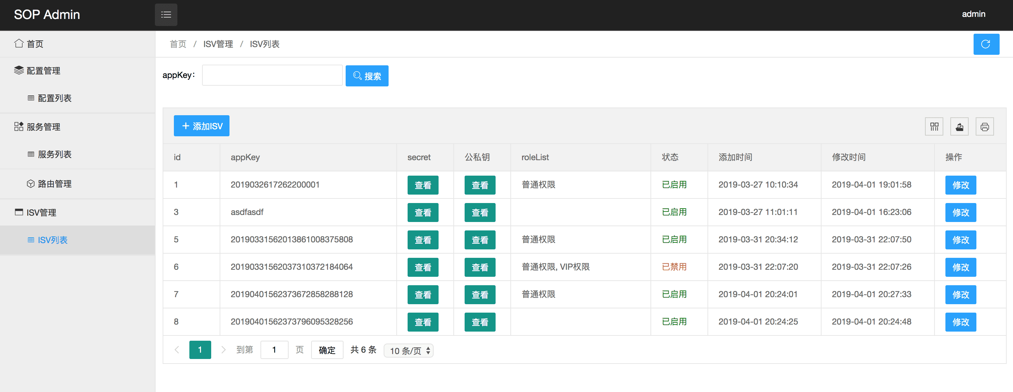Open the column filter grid icon

pyautogui.click(x=934, y=126)
